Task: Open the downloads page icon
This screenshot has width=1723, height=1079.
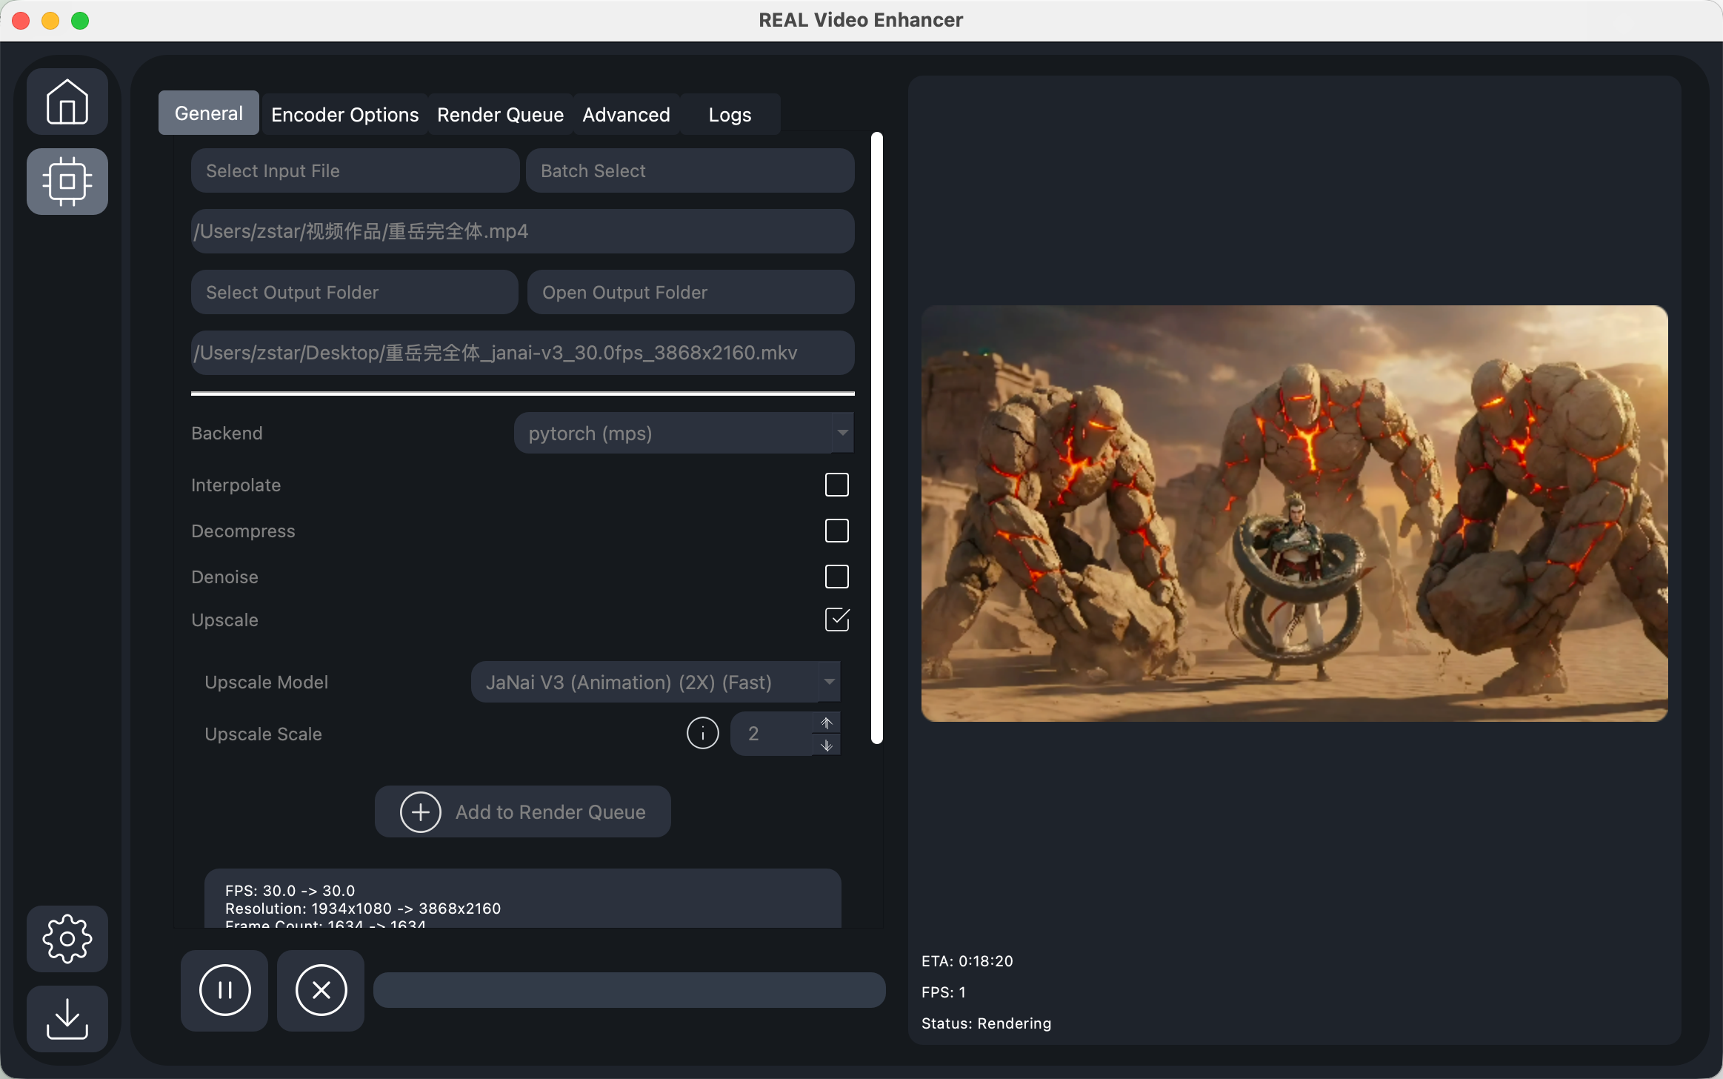Action: click(x=67, y=1019)
